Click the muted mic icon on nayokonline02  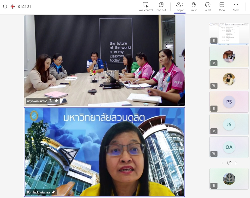(51, 101)
